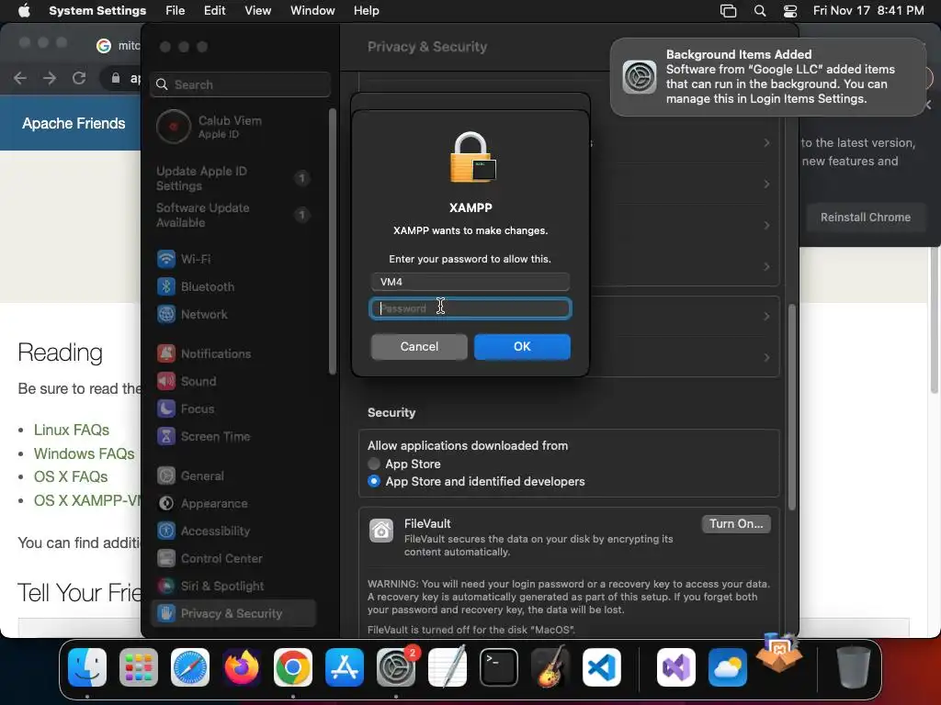Click Chrome's back arrow button
This screenshot has width=941, height=705.
(20, 78)
